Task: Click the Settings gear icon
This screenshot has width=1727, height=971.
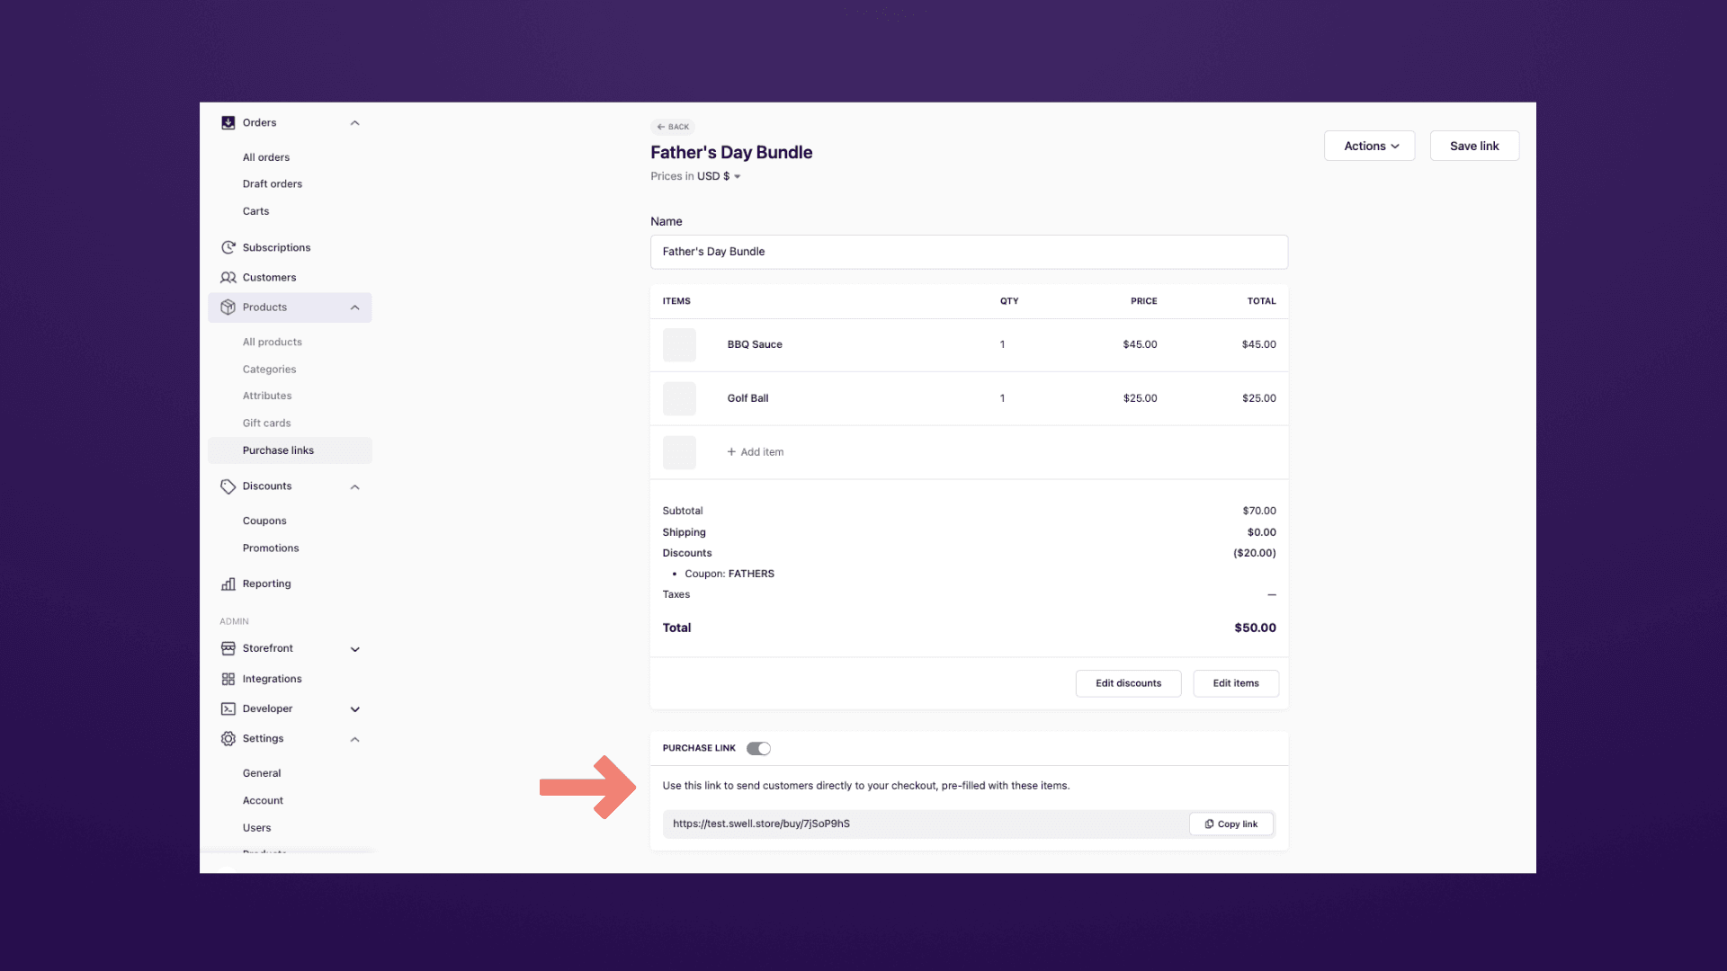Action: coord(228,739)
